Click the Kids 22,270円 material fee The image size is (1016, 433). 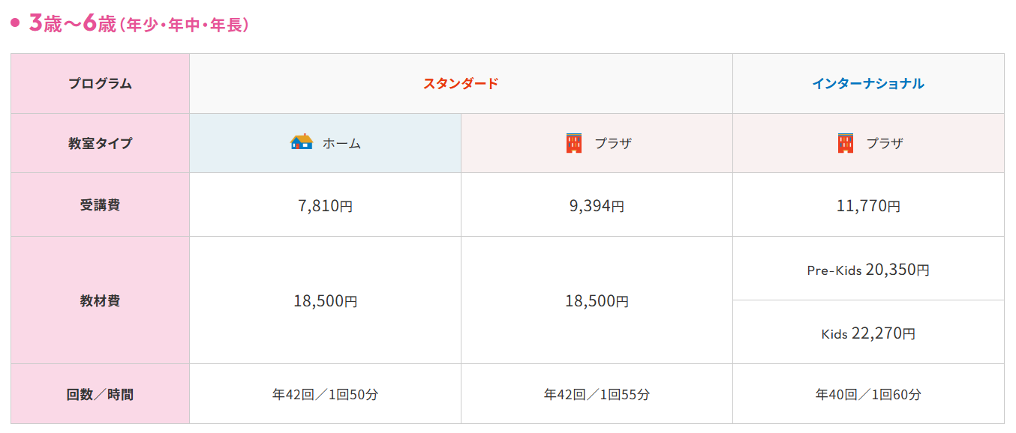868,333
